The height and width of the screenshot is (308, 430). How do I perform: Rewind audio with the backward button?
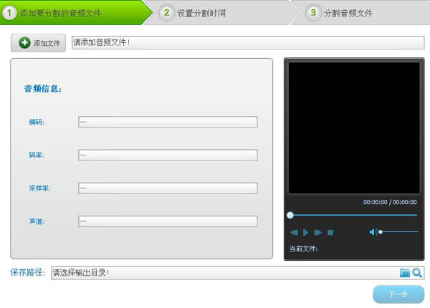point(294,232)
